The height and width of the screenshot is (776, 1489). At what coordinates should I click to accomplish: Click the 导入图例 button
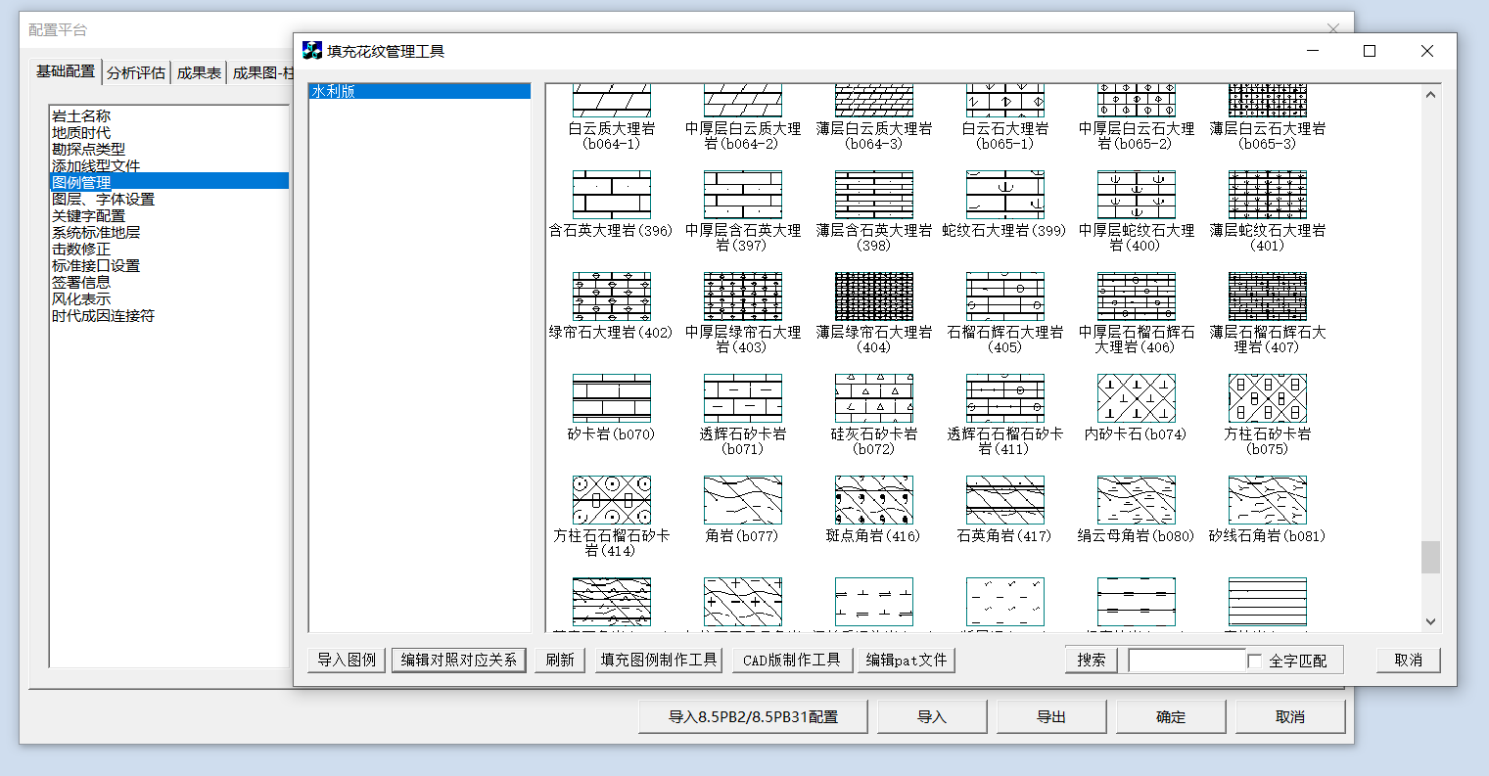point(347,660)
